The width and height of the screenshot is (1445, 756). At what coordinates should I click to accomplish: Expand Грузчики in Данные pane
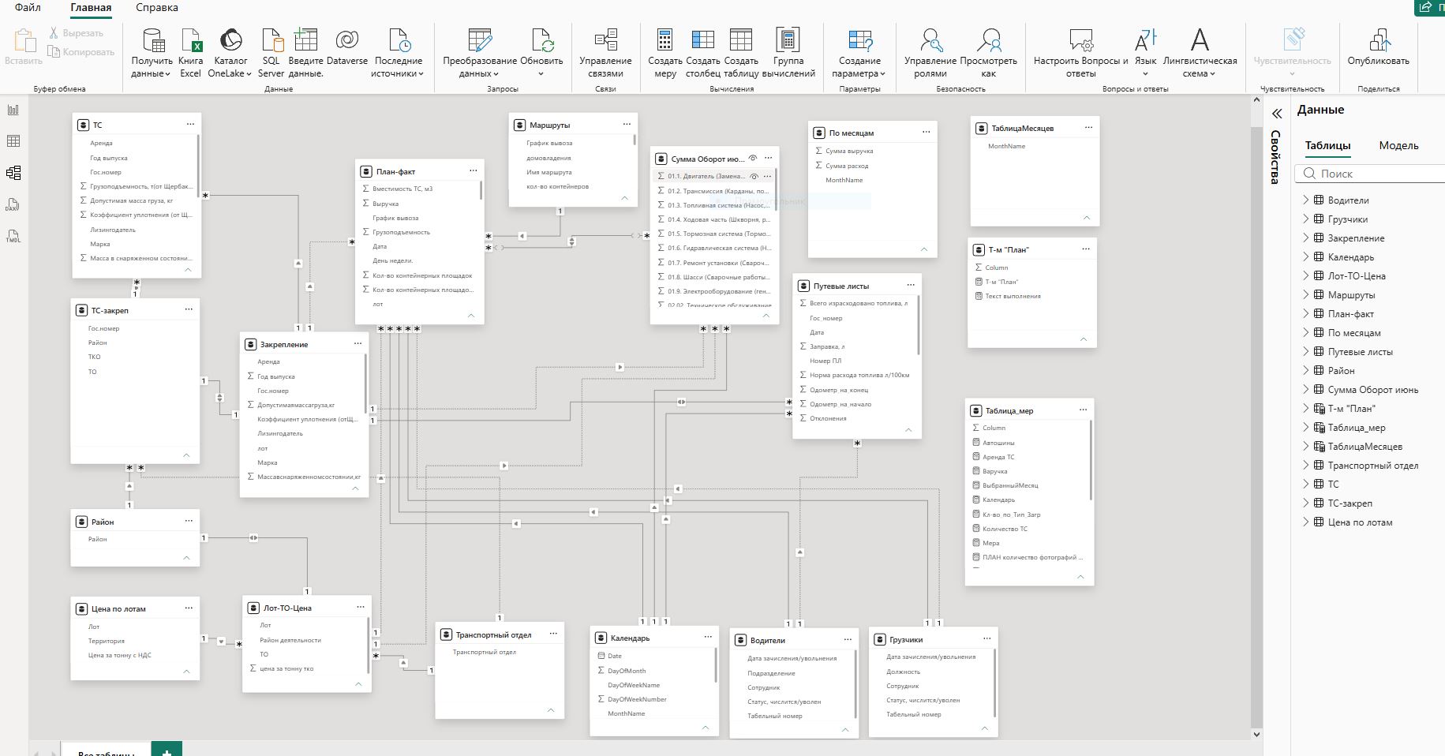(x=1305, y=219)
